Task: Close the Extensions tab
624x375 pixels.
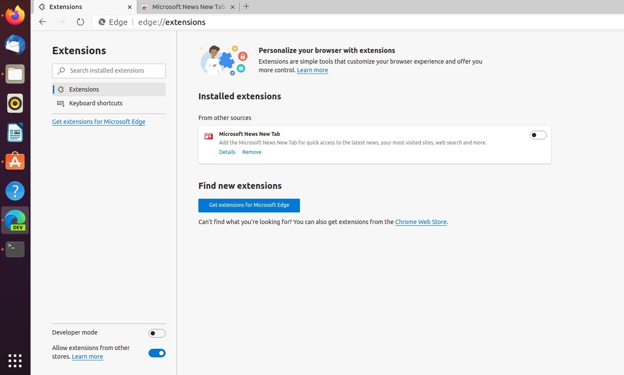Action: (130, 7)
